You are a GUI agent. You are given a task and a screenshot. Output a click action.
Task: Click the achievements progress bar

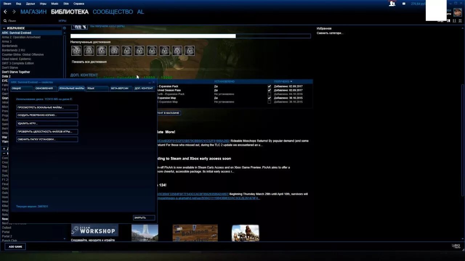point(190,36)
